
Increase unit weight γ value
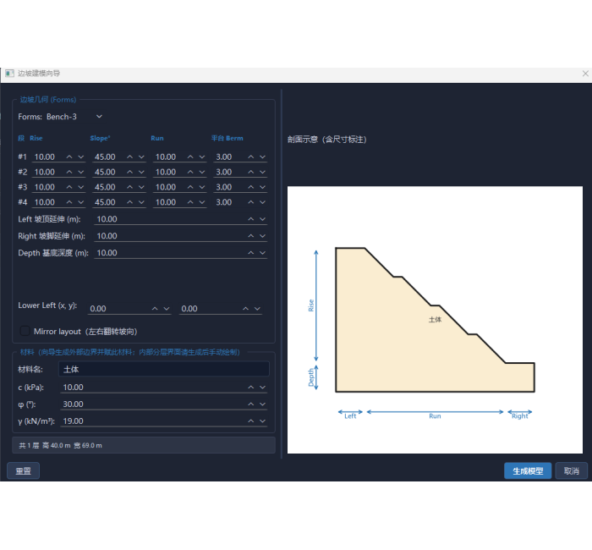point(251,421)
